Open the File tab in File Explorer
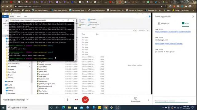The height and width of the screenshot is (110, 197). [x=5, y=16]
